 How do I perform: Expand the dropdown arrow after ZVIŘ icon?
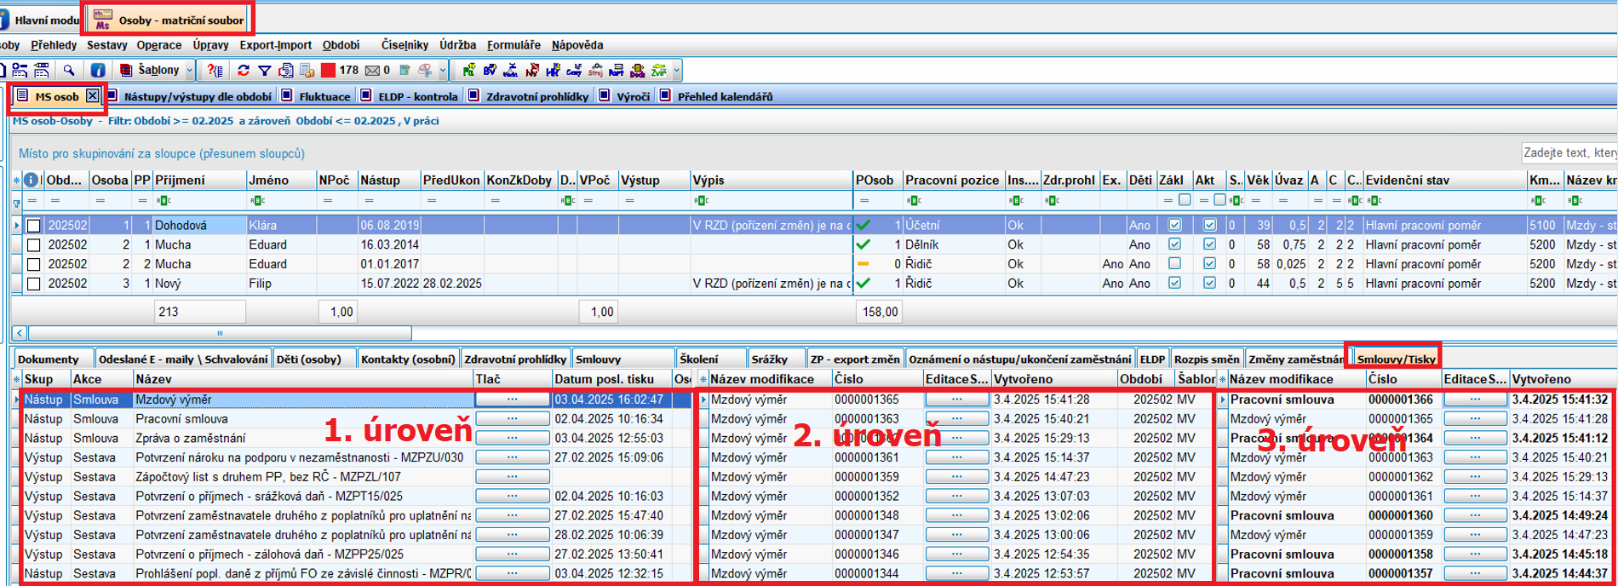pyautogui.click(x=677, y=70)
